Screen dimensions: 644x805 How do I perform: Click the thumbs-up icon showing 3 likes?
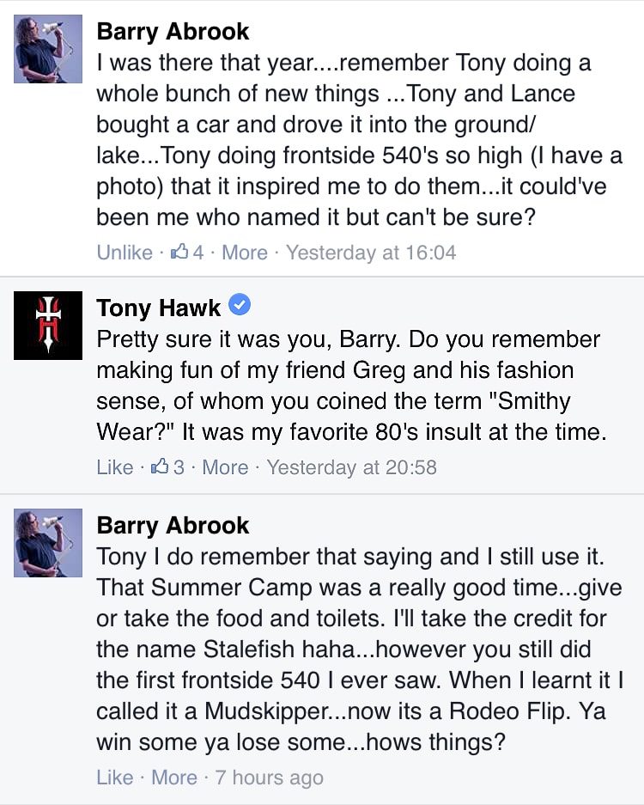click(161, 467)
